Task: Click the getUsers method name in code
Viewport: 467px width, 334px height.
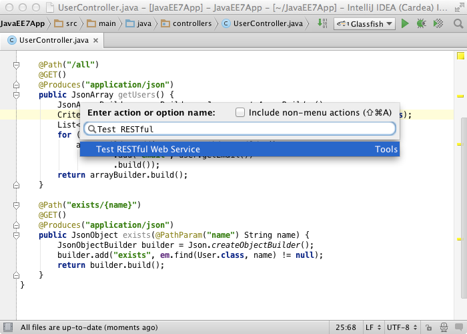Action: (x=137, y=95)
